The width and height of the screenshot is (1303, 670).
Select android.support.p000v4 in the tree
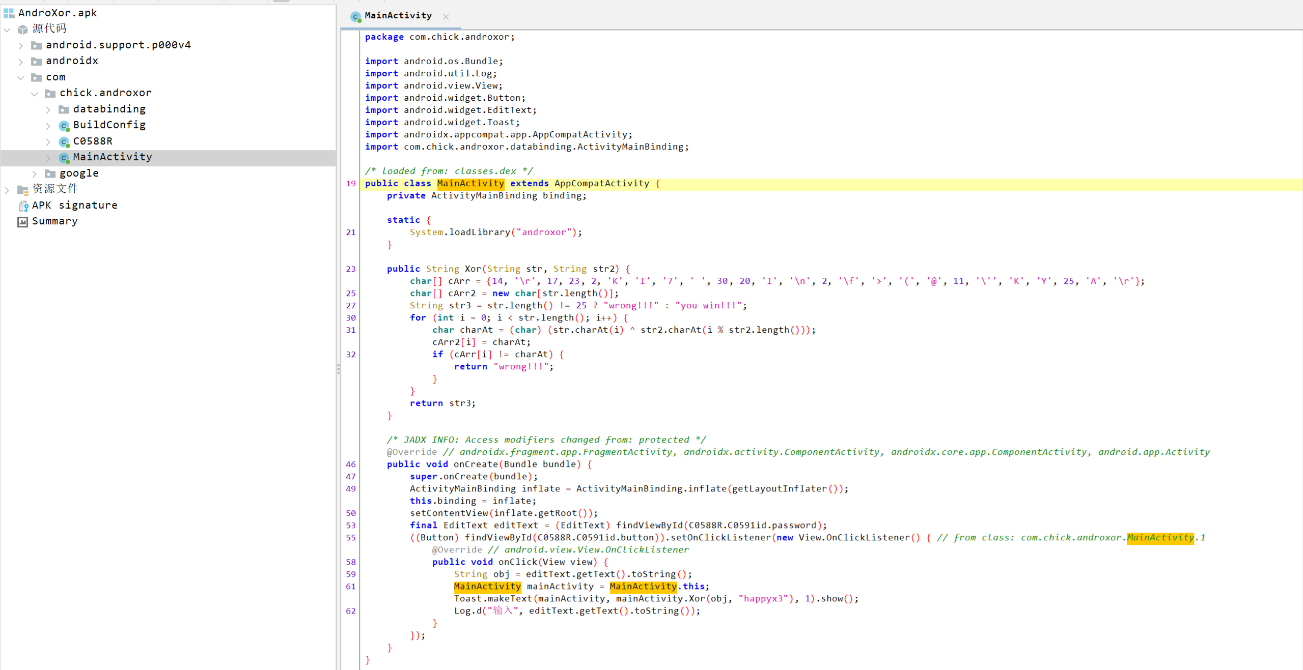(118, 45)
